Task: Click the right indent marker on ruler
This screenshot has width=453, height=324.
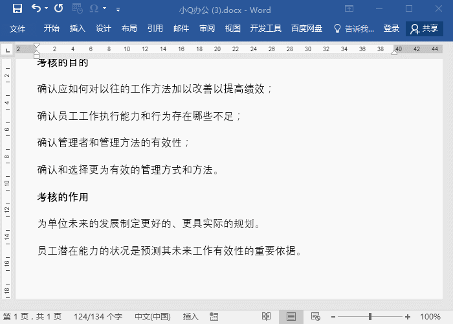Action: (394, 52)
